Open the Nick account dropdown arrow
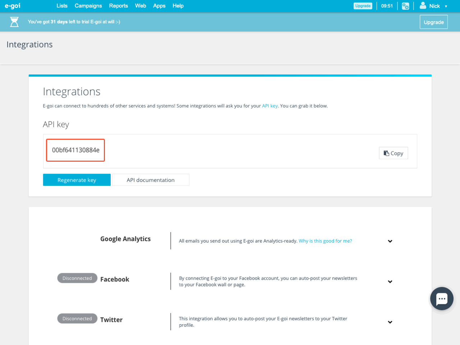This screenshot has height=345, width=460. [446, 6]
